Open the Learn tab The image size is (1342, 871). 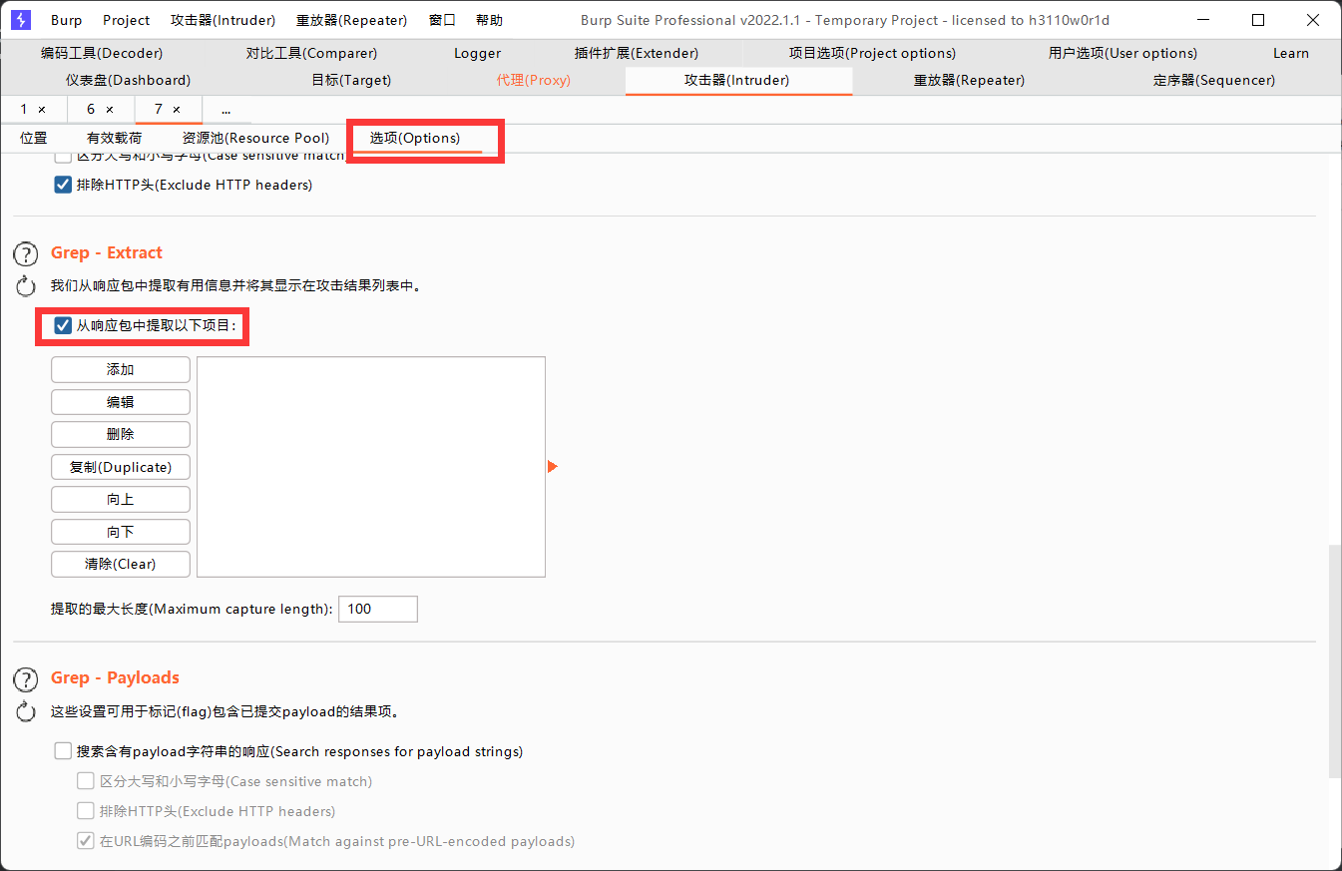coord(1291,54)
